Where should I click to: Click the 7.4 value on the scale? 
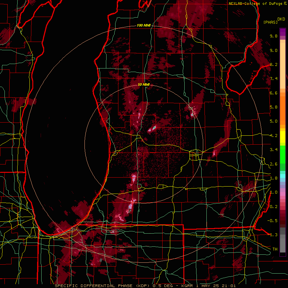[274, 79]
